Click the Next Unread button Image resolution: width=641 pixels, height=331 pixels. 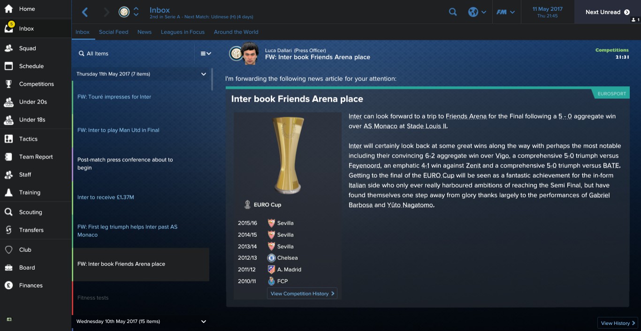(x=607, y=12)
